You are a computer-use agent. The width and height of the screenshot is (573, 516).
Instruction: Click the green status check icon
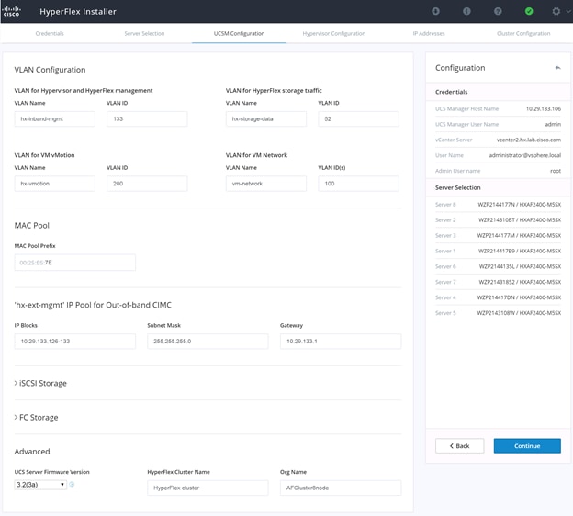[x=529, y=11]
